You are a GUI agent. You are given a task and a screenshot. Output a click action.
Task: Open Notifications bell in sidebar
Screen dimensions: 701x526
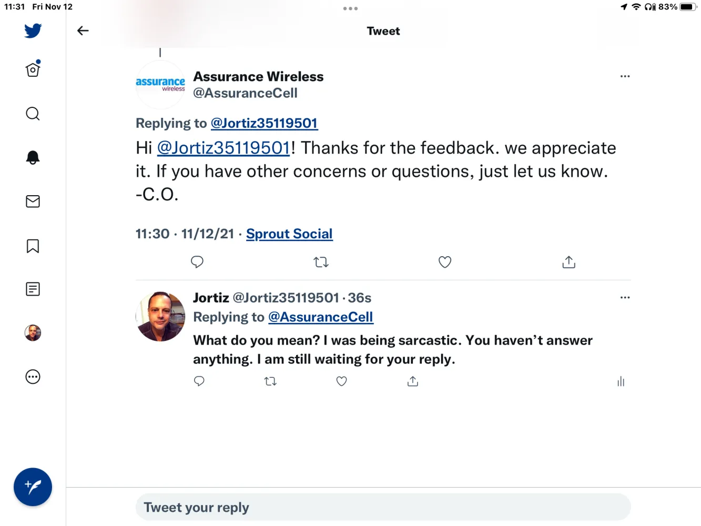click(33, 157)
